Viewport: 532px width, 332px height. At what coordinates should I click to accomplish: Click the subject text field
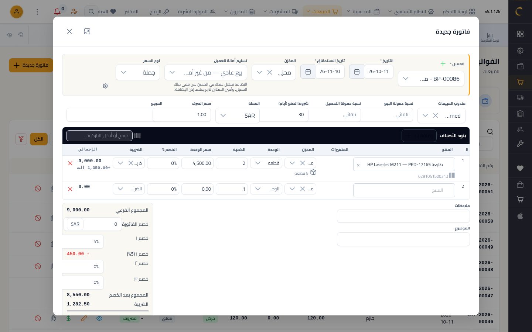pyautogui.click(x=403, y=239)
